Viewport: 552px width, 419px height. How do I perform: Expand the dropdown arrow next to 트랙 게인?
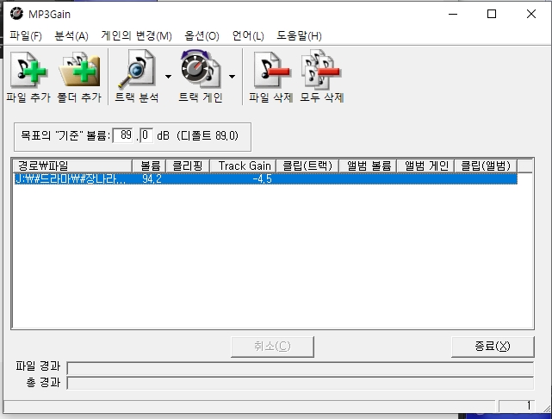click(x=232, y=77)
